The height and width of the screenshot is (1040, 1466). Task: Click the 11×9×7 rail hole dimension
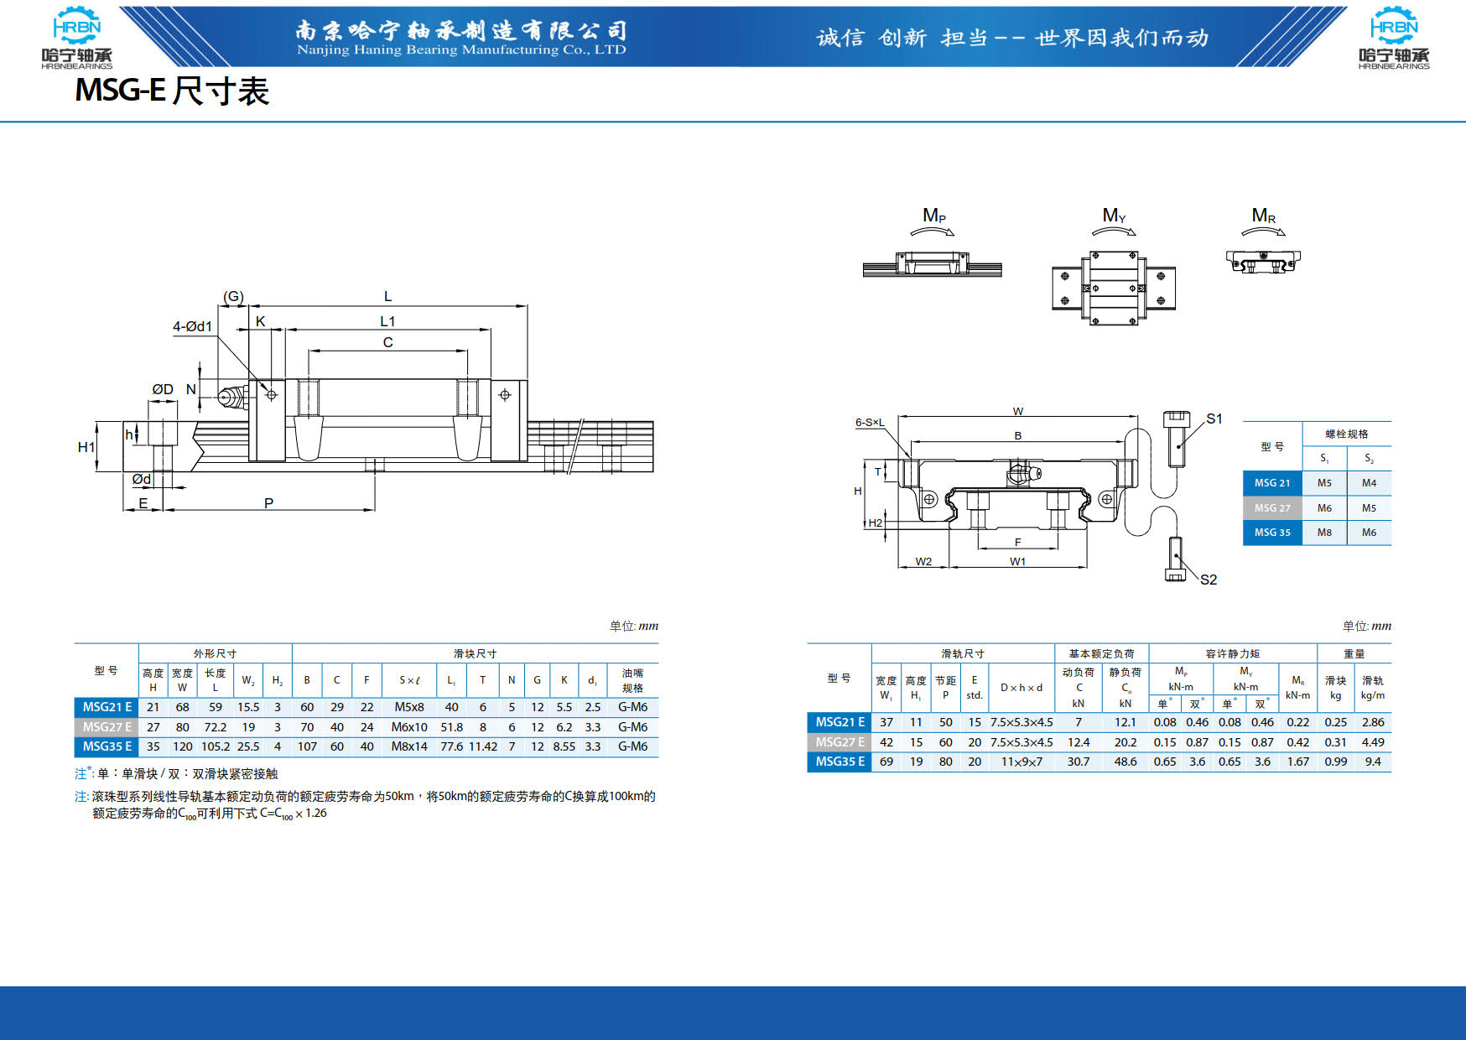click(x=1022, y=762)
